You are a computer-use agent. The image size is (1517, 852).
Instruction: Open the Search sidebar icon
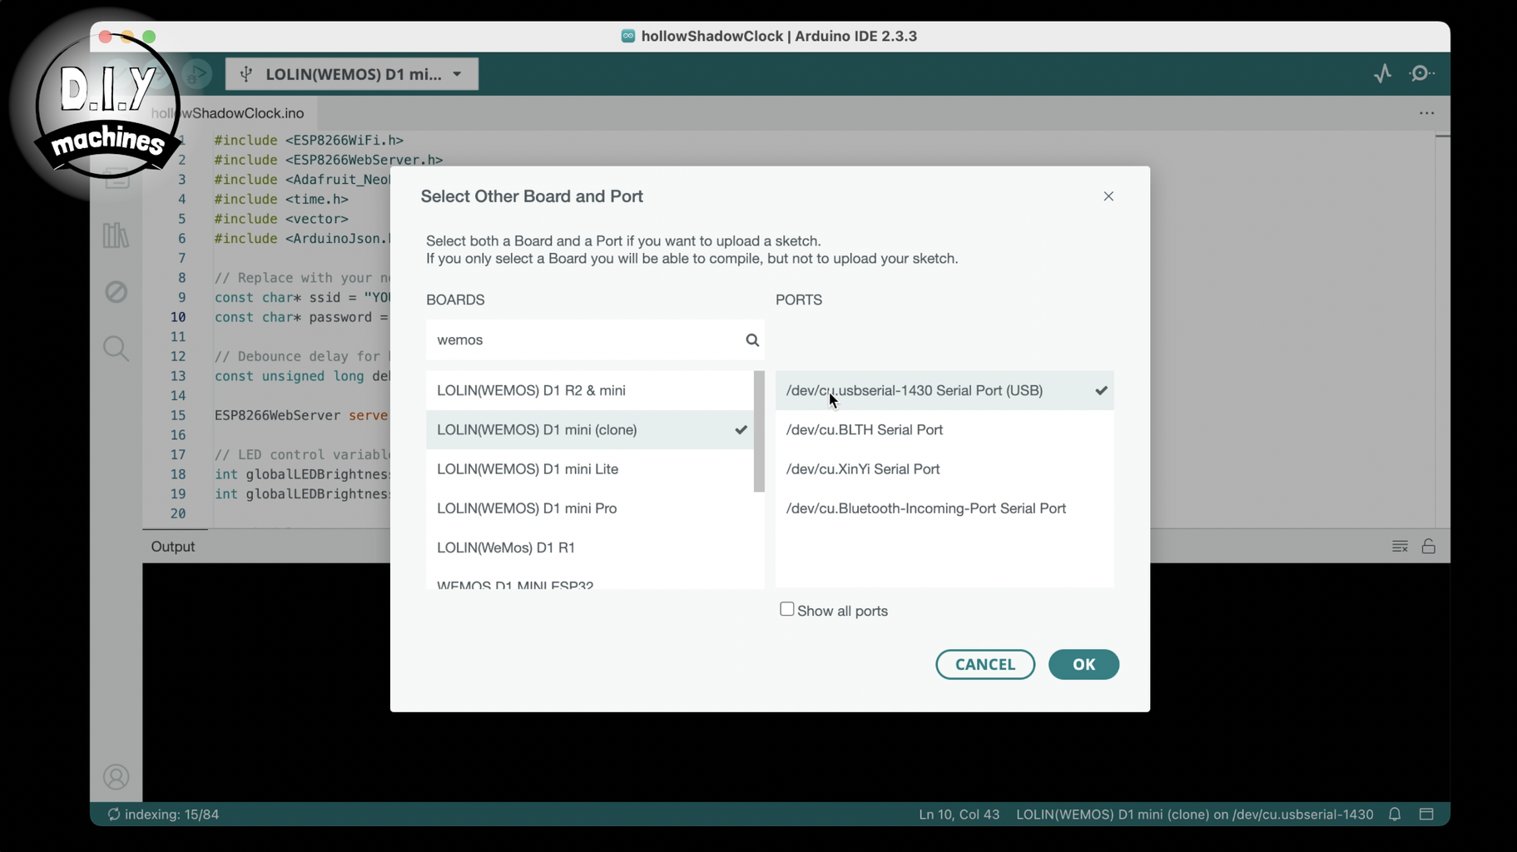coord(116,348)
